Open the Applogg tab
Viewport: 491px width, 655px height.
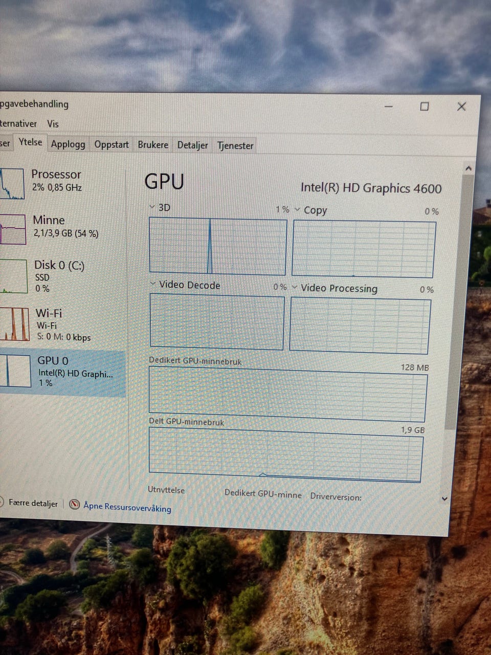(x=68, y=144)
